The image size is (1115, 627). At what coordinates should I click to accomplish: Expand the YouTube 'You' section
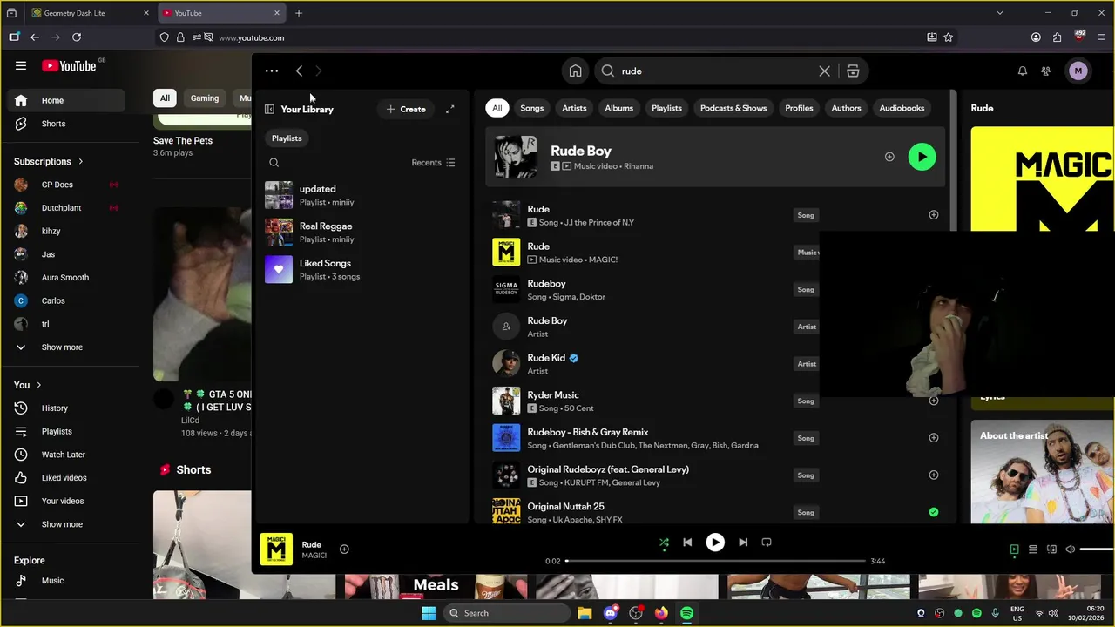28,385
